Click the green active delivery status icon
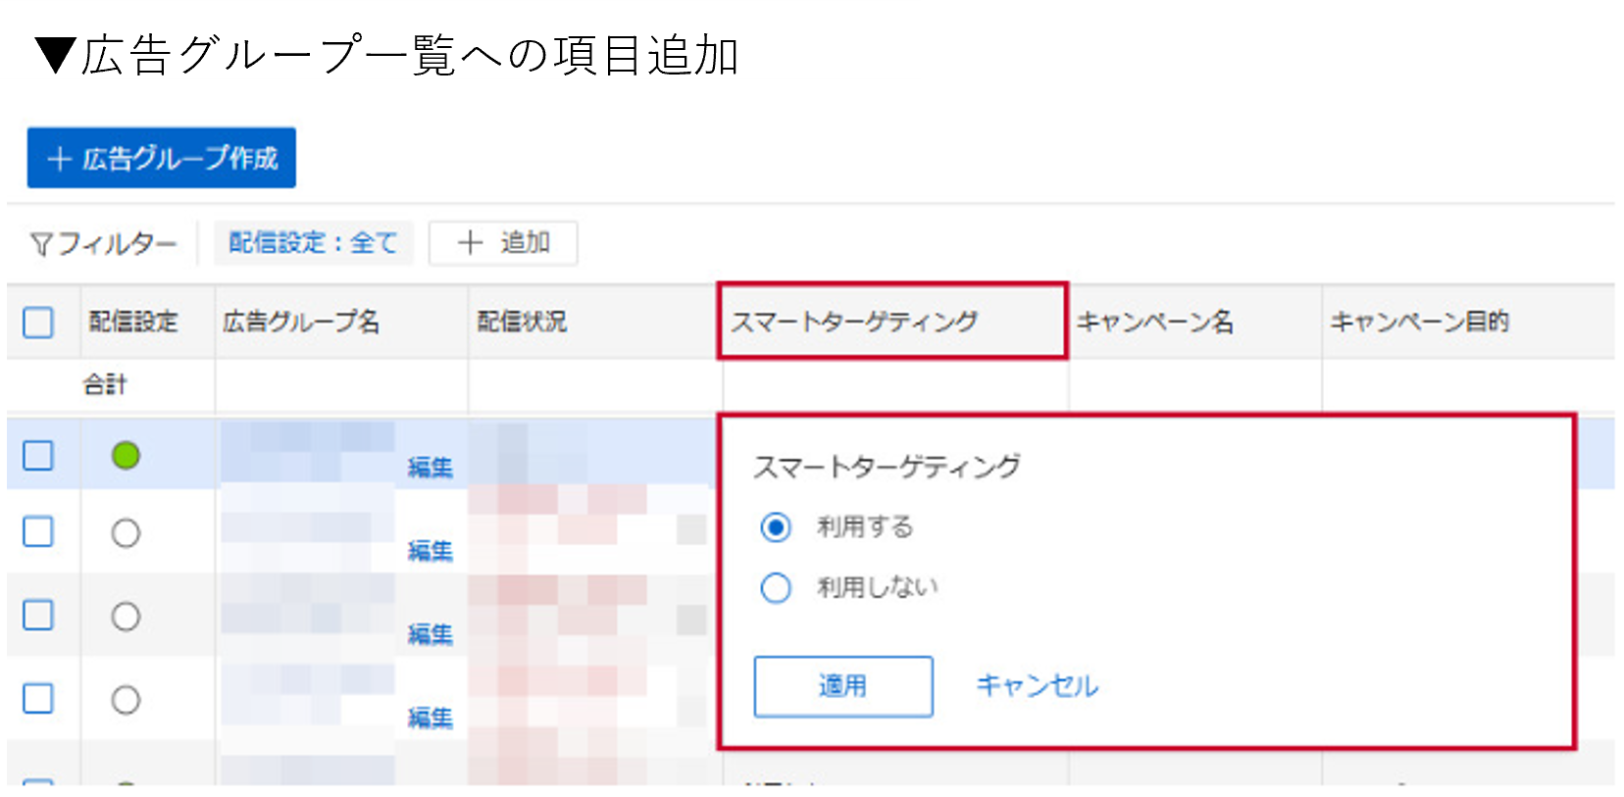Viewport: 1624px width, 797px height. point(126,455)
